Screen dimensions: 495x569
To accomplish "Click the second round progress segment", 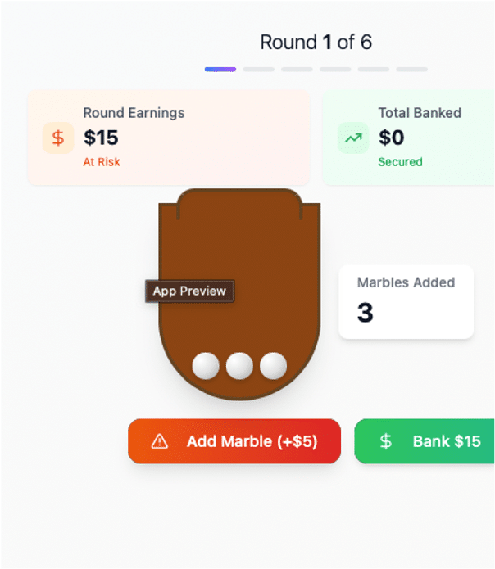I will point(258,70).
